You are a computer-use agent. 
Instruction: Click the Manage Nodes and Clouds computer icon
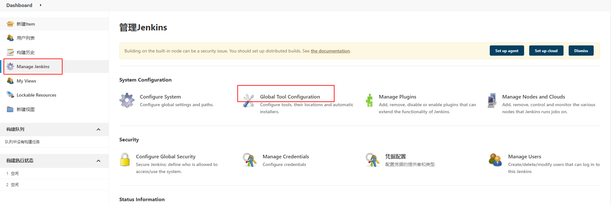(x=492, y=100)
